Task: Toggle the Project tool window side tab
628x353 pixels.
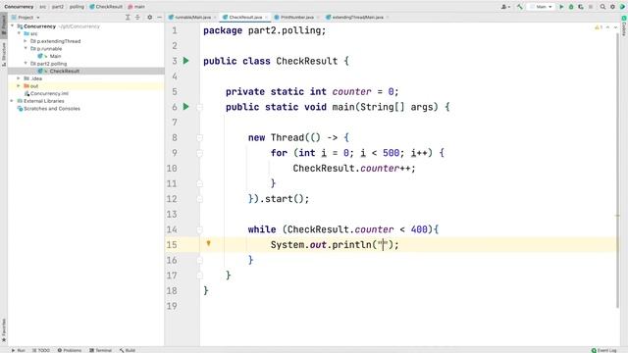Action: [4, 26]
